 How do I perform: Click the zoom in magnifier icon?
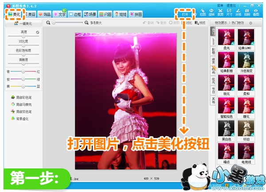[86, 23]
